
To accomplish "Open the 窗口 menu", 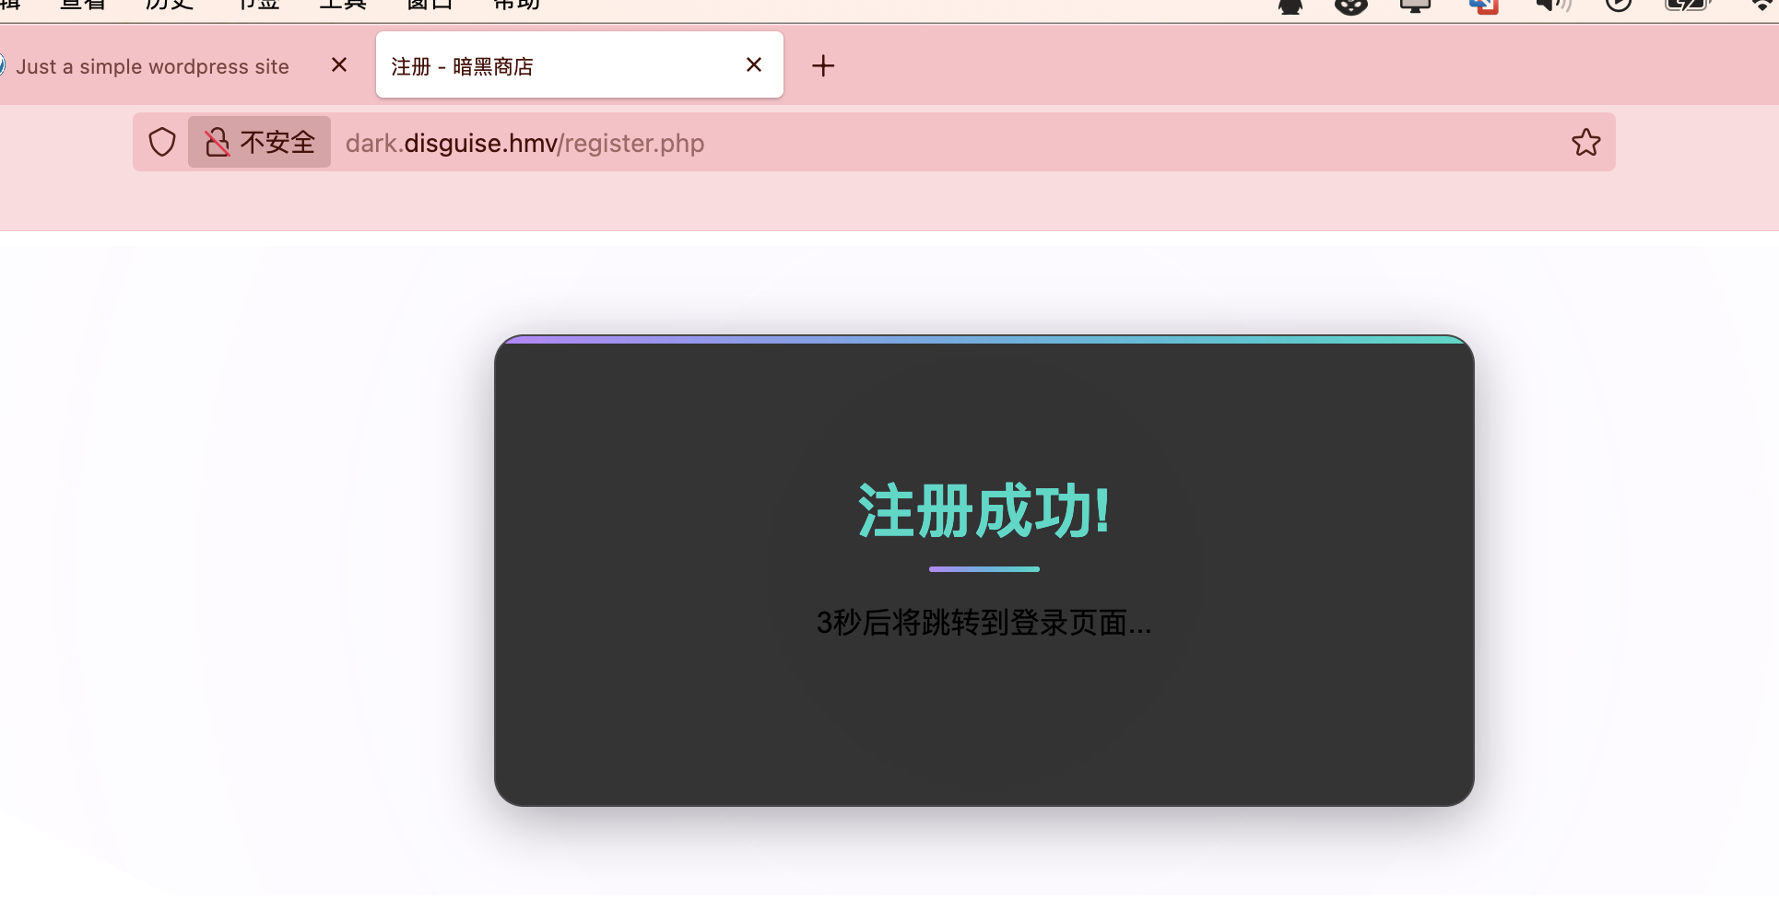I will pos(430,4).
